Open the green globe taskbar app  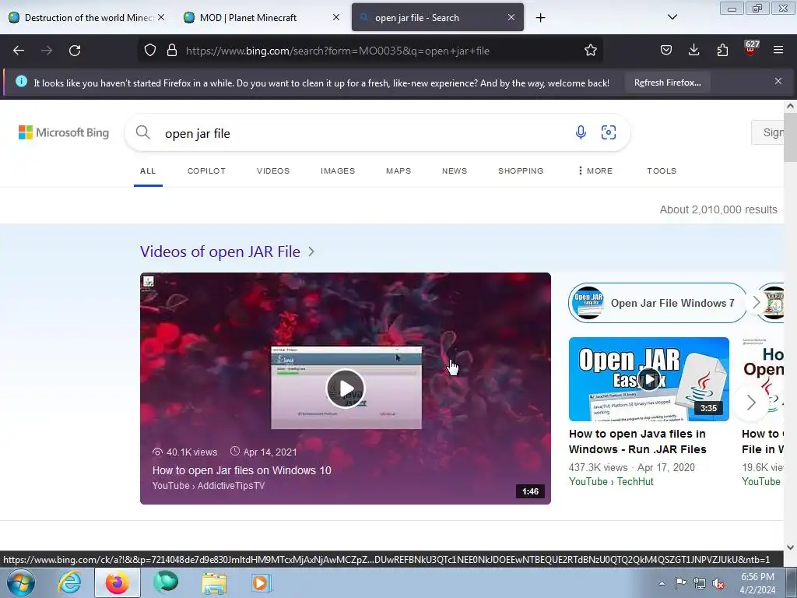(166, 582)
